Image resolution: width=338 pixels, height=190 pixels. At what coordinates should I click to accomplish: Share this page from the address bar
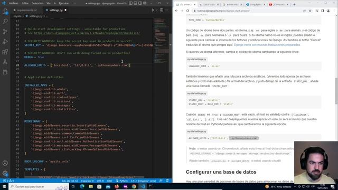(x=304, y=11)
